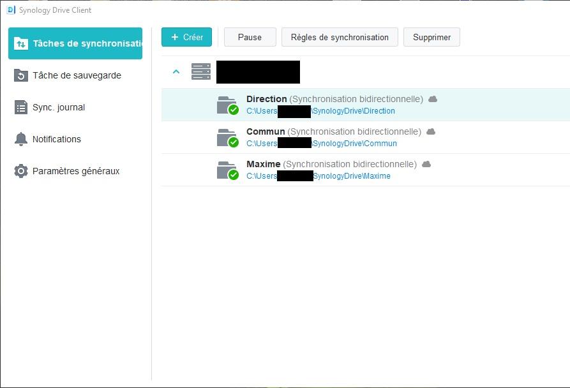This screenshot has height=388, width=570.
Task: Select the Direction sync task
Action: point(366,105)
